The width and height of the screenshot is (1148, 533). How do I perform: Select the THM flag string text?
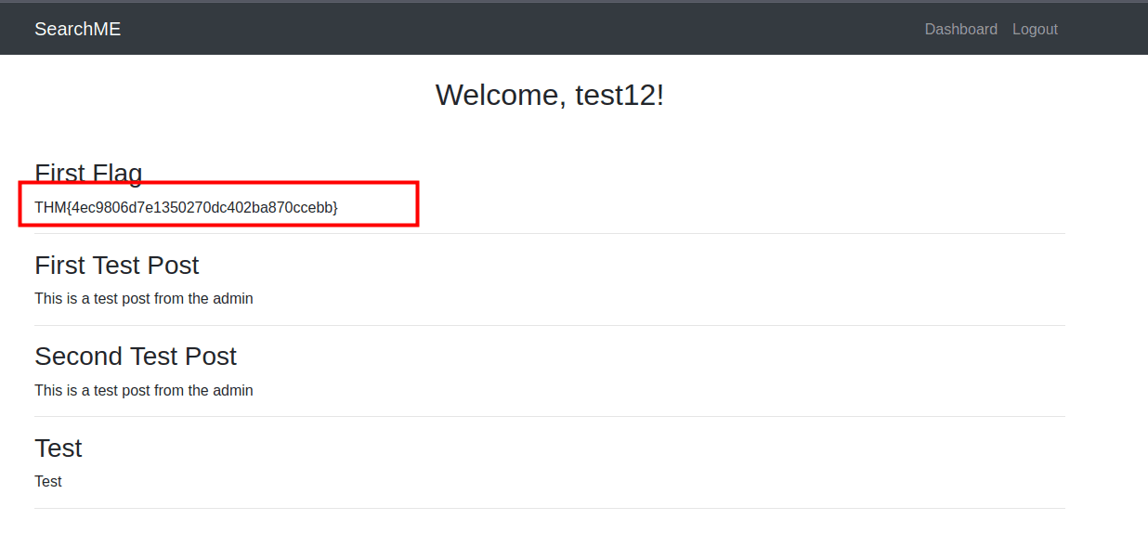[186, 207]
